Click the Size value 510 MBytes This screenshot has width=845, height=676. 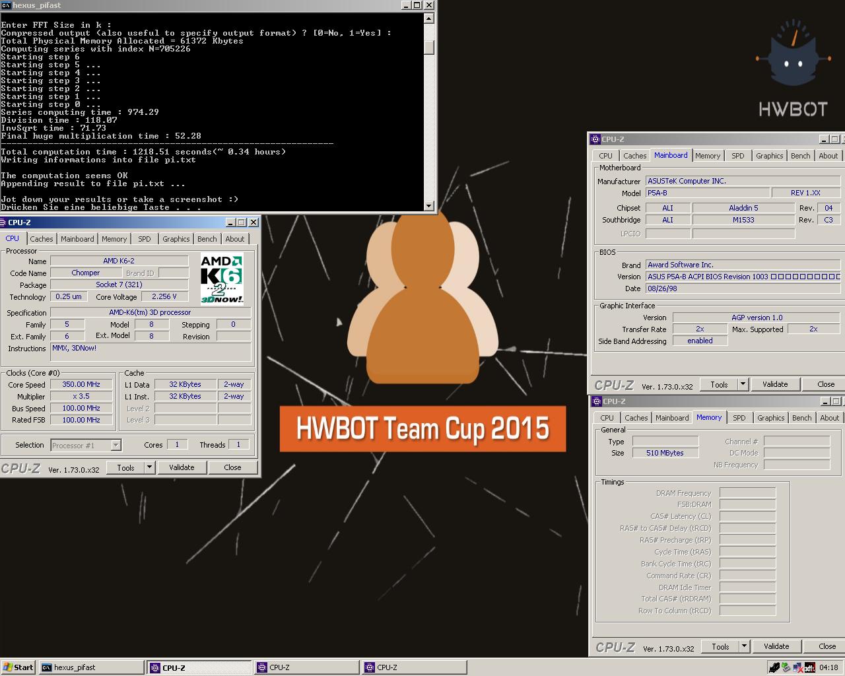(x=665, y=453)
